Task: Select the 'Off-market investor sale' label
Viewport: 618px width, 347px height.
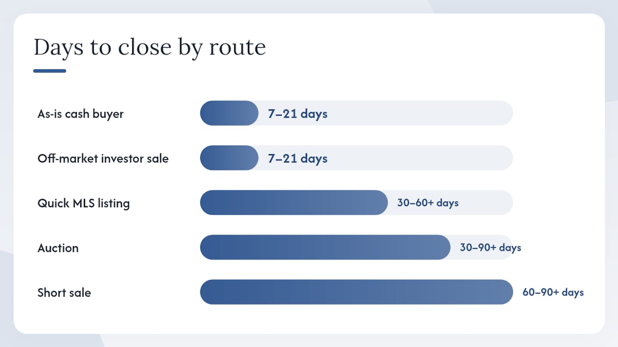Action: [x=103, y=158]
